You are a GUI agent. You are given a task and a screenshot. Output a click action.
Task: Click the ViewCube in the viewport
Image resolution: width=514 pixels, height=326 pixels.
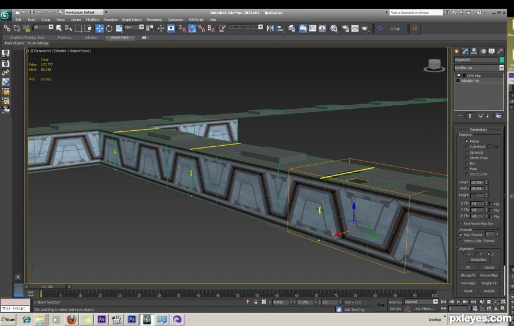tap(434, 65)
